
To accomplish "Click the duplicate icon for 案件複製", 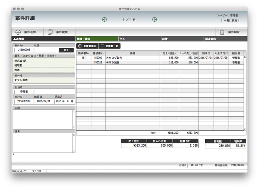I will click(50, 32).
